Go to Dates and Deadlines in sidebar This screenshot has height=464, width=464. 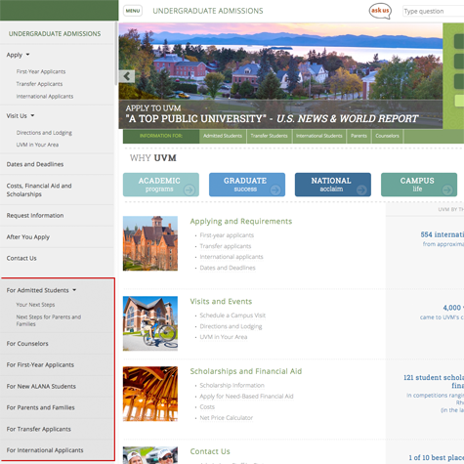[35, 164]
